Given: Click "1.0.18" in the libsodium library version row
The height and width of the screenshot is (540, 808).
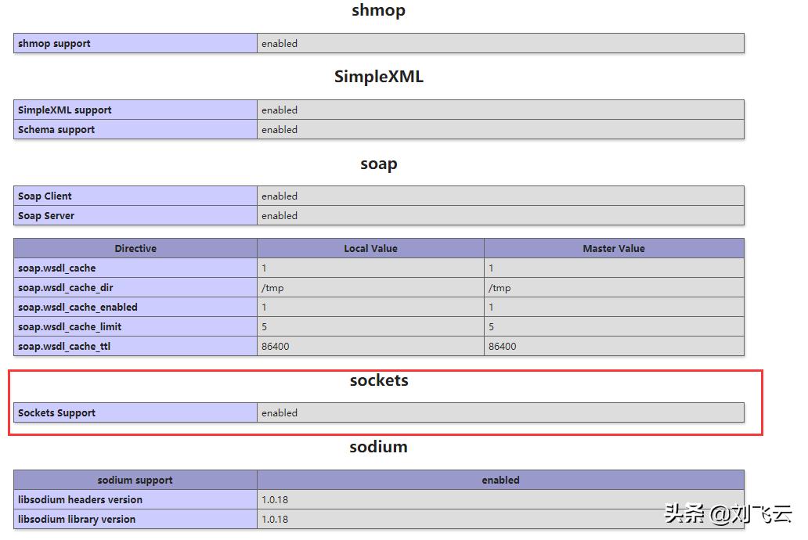Looking at the screenshot, I should [x=275, y=519].
